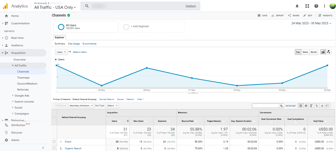336x151 pixels.
Task: Open the three-dot more options menu
Action: [324, 6]
